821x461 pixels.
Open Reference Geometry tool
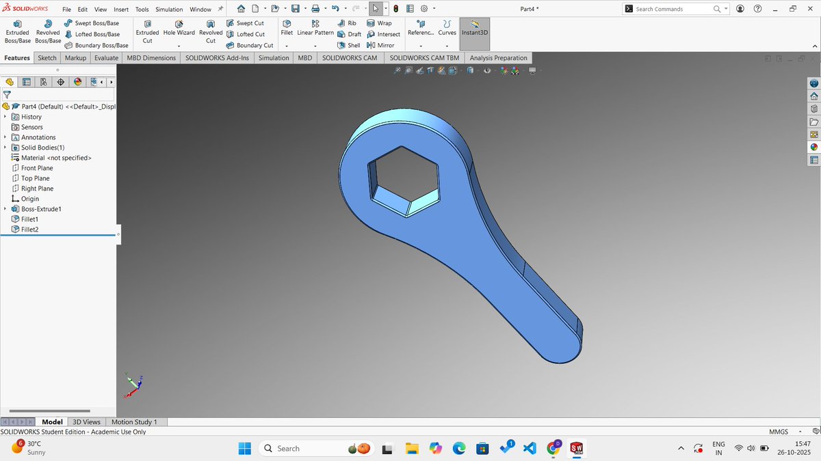[x=420, y=28]
